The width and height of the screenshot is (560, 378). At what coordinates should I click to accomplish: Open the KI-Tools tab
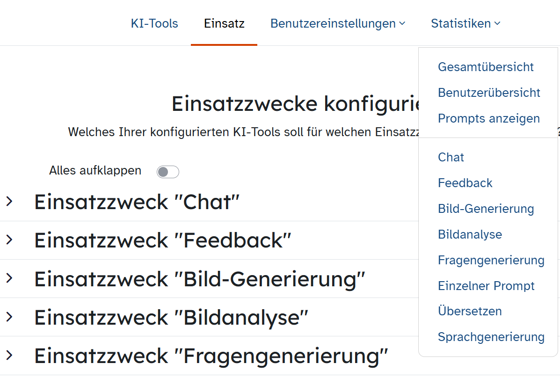coord(154,23)
